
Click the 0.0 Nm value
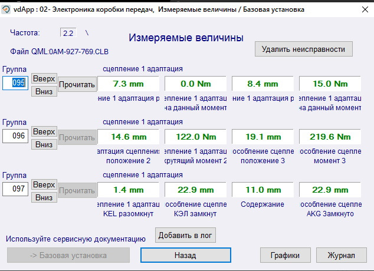(x=196, y=84)
